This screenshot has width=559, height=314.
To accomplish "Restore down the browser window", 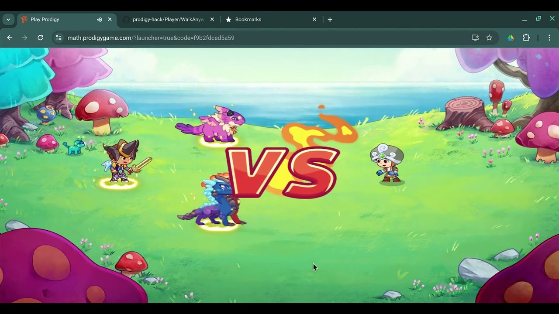I will (538, 19).
